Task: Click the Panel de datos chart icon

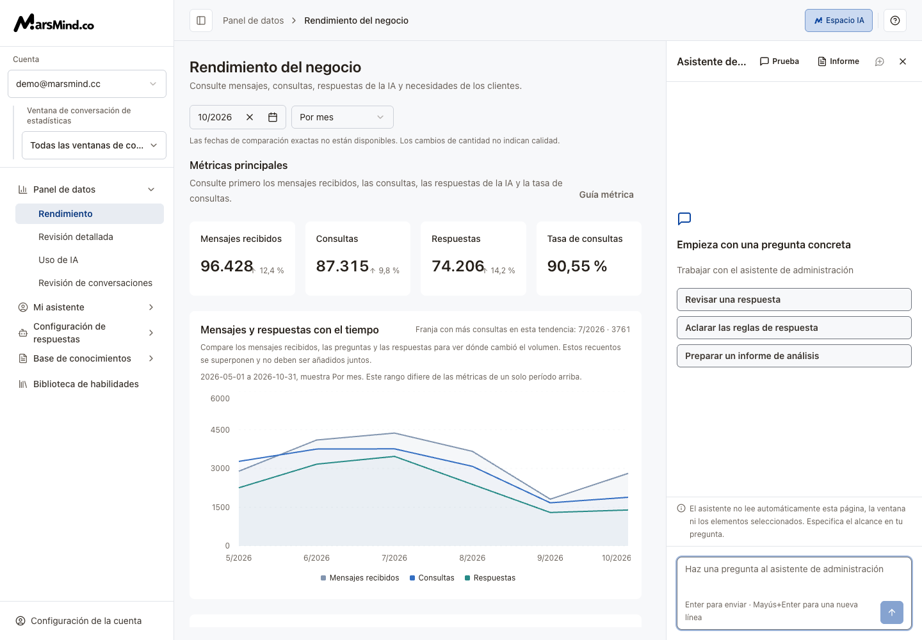Action: pyautogui.click(x=23, y=189)
